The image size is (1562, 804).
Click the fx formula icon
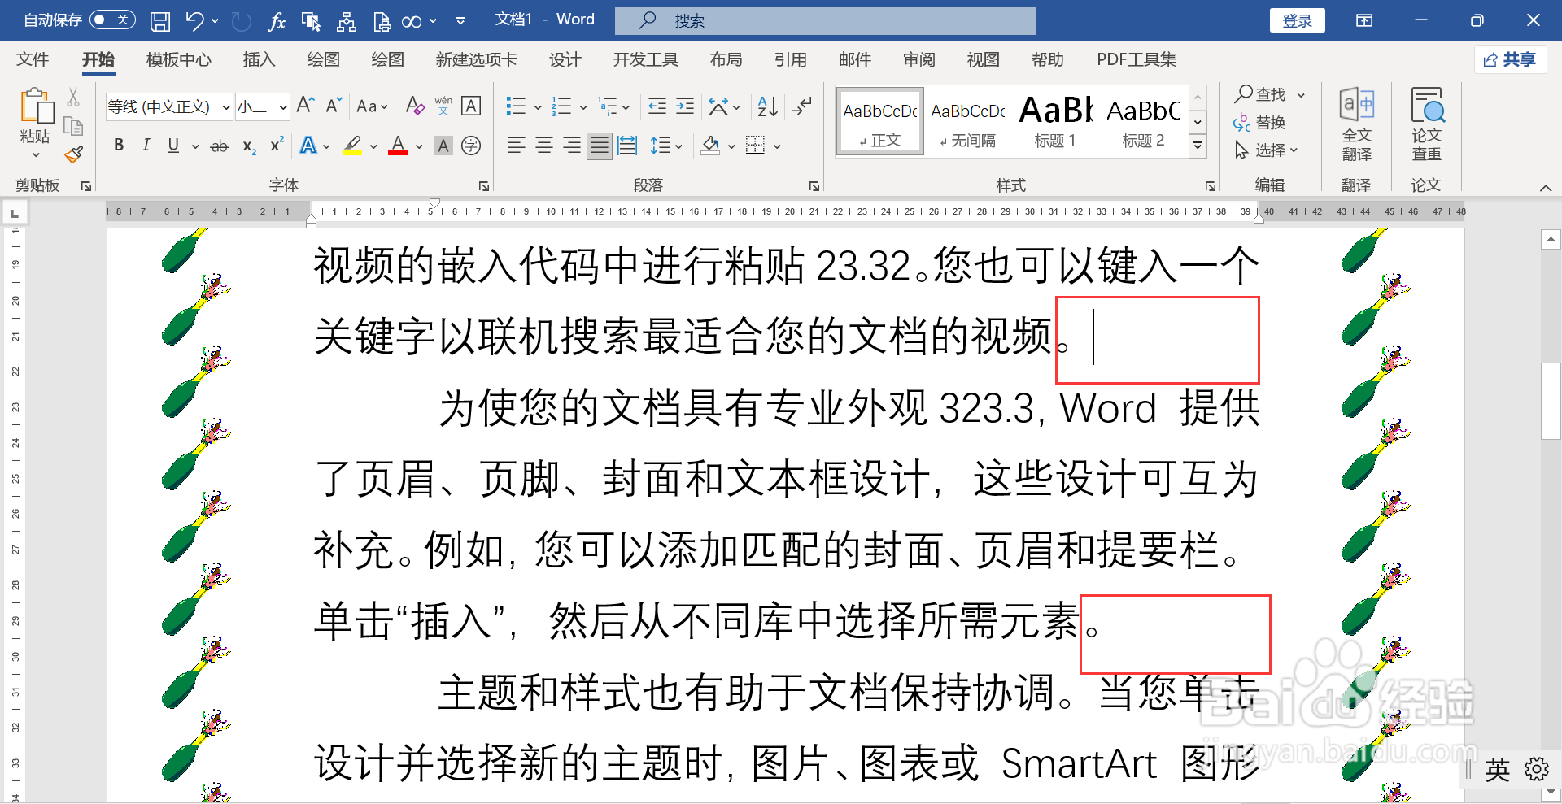[x=277, y=21]
